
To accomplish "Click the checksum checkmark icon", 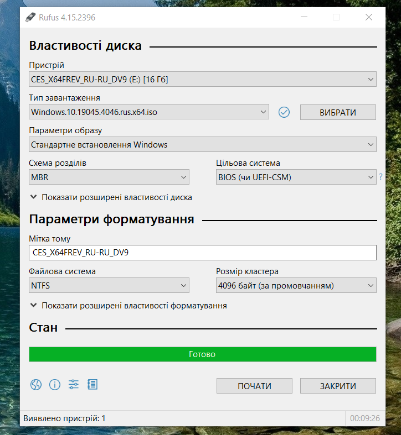I will (284, 112).
